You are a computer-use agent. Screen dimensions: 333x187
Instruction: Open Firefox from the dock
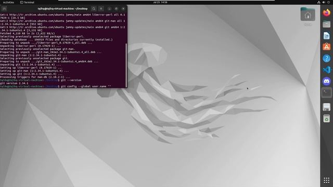click(x=327, y=12)
